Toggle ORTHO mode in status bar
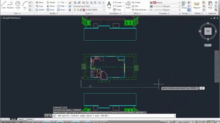The width and height of the screenshot is (220, 123). (47, 122)
